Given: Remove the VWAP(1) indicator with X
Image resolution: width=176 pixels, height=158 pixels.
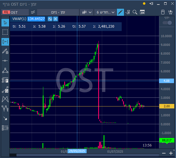Looking at the screenshot, I should [55, 19].
